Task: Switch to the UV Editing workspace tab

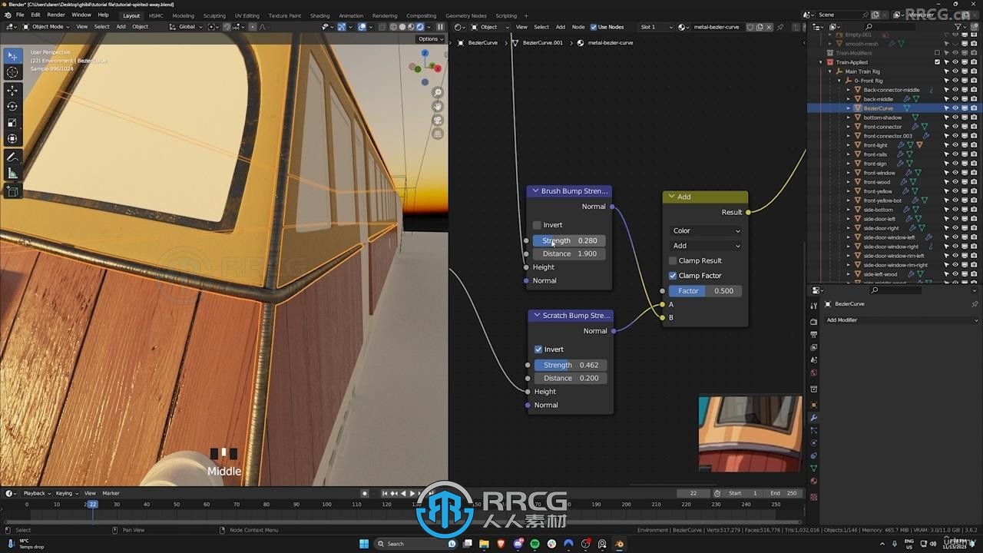Action: (x=247, y=15)
